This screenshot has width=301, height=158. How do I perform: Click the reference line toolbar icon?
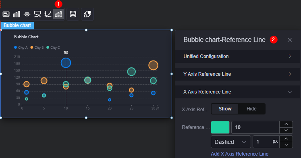(x=58, y=14)
